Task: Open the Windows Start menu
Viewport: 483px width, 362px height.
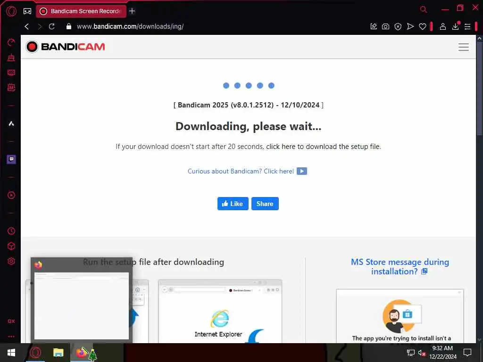Action: 11,353
